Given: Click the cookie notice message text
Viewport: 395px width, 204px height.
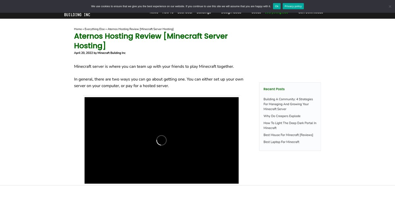Looking at the screenshot, I should [x=181, y=6].
